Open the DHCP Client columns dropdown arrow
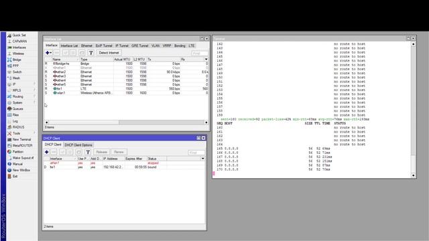The height and width of the screenshot is (241, 429). pos(202,159)
